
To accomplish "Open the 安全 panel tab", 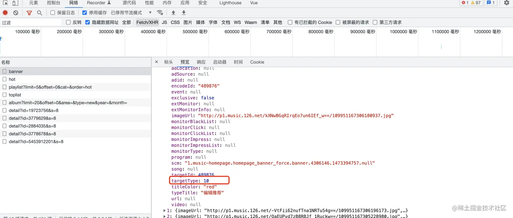I will (203, 3).
